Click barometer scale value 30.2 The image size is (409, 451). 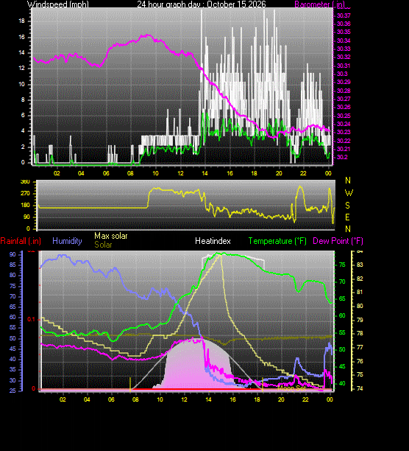[x=342, y=157]
